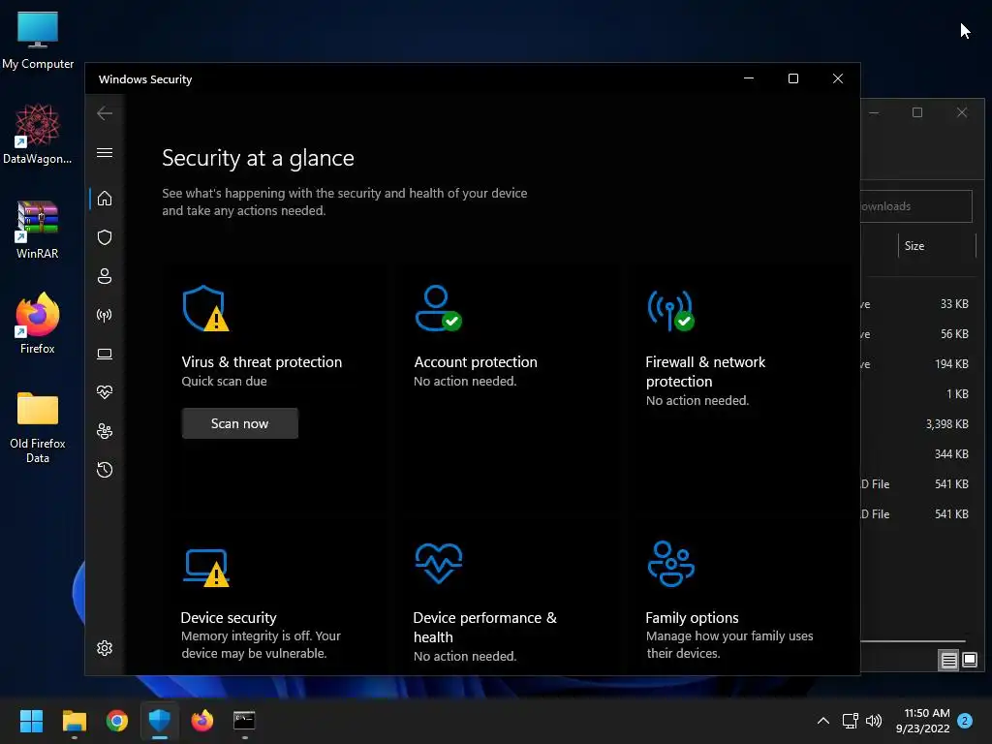992x744 pixels.
Task: Open Family options heading link
Action: pos(692,617)
